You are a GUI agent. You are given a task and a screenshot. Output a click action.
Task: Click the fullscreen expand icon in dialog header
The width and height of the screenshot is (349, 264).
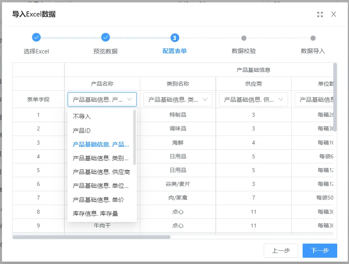tap(320, 15)
